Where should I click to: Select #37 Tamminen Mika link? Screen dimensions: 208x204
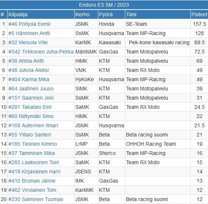pos(31,153)
